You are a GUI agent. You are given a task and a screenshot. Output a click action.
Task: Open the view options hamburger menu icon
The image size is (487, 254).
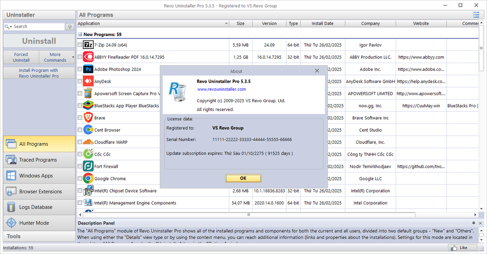[476, 15]
